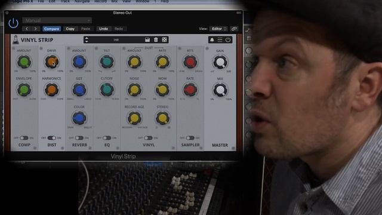Click the blue Color knob
The width and height of the screenshot is (382, 215).
79,118
